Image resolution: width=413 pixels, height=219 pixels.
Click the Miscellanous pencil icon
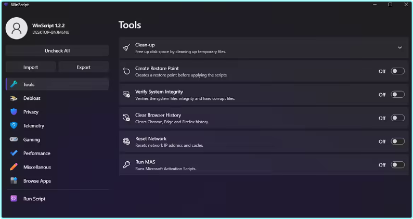pos(14,167)
